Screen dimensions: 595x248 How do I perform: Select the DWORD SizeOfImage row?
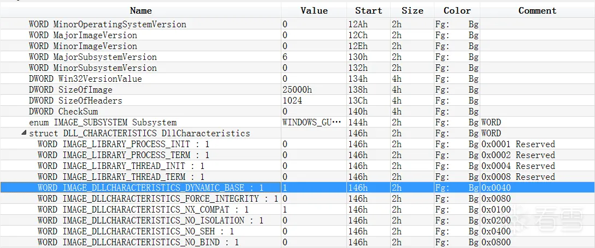click(70, 89)
